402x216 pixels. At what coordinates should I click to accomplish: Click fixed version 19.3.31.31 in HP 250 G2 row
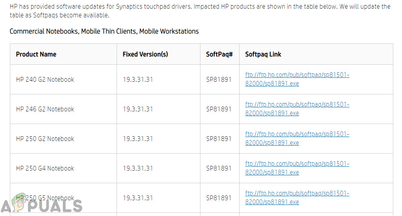pos(138,139)
